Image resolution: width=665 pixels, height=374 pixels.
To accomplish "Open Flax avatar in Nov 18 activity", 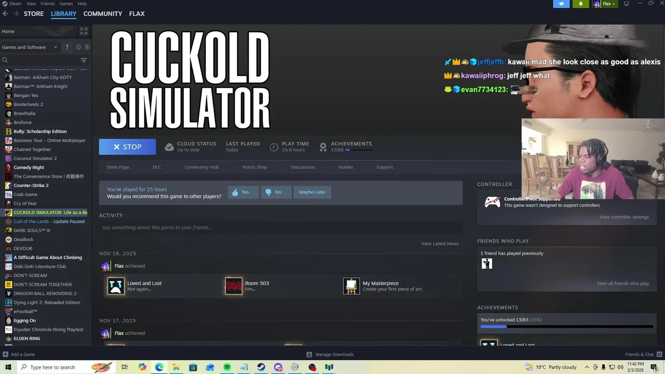I will click(106, 266).
